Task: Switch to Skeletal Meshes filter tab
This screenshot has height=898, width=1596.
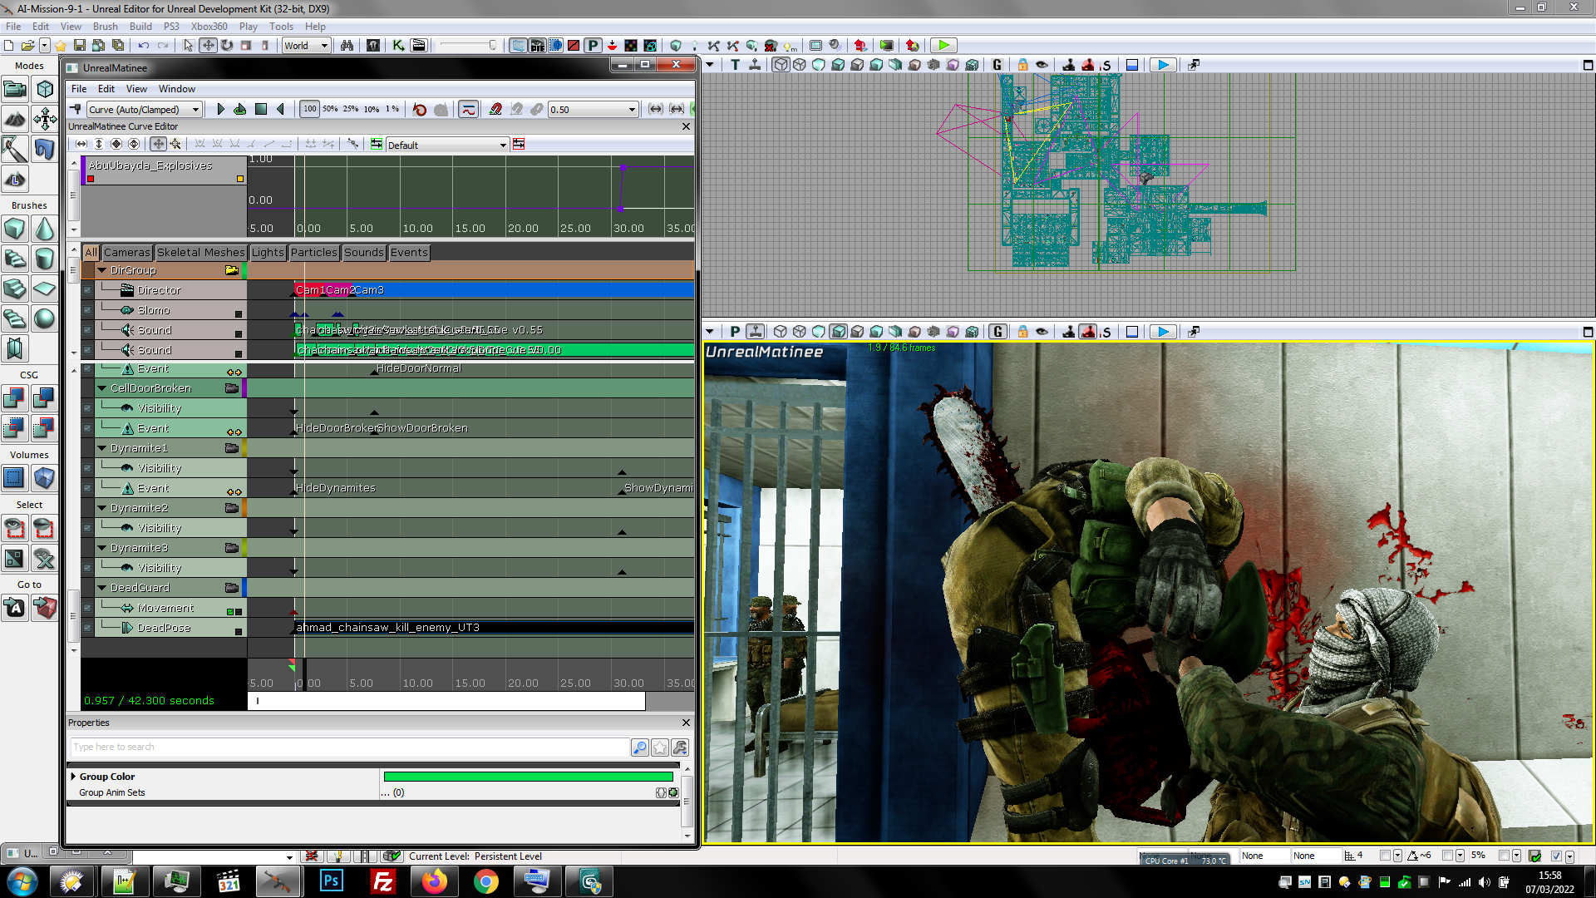Action: pos(200,252)
